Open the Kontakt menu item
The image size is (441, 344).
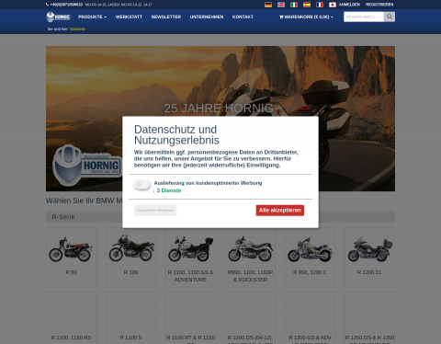point(243,17)
